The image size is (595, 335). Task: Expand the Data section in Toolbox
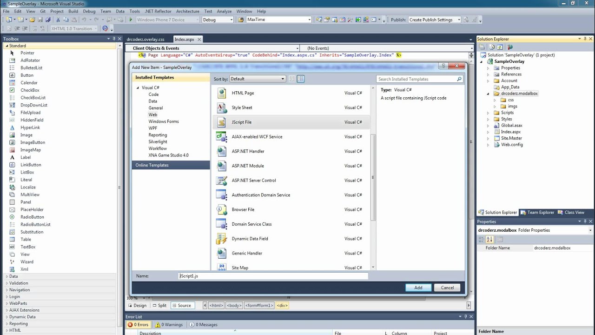tap(7, 276)
